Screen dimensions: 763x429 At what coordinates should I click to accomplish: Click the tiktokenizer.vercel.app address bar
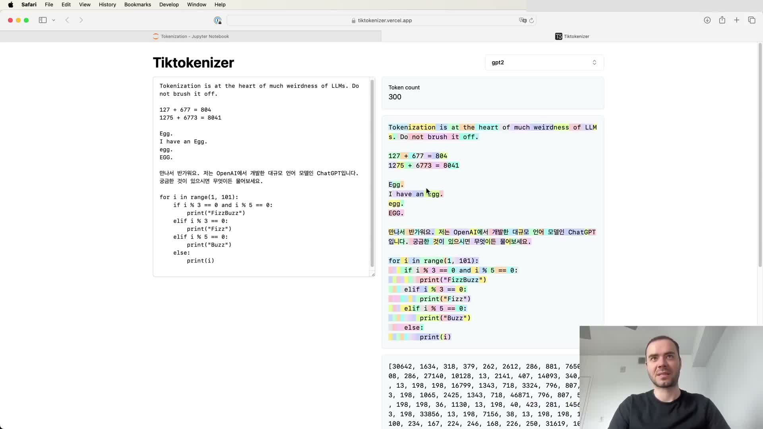381,20
